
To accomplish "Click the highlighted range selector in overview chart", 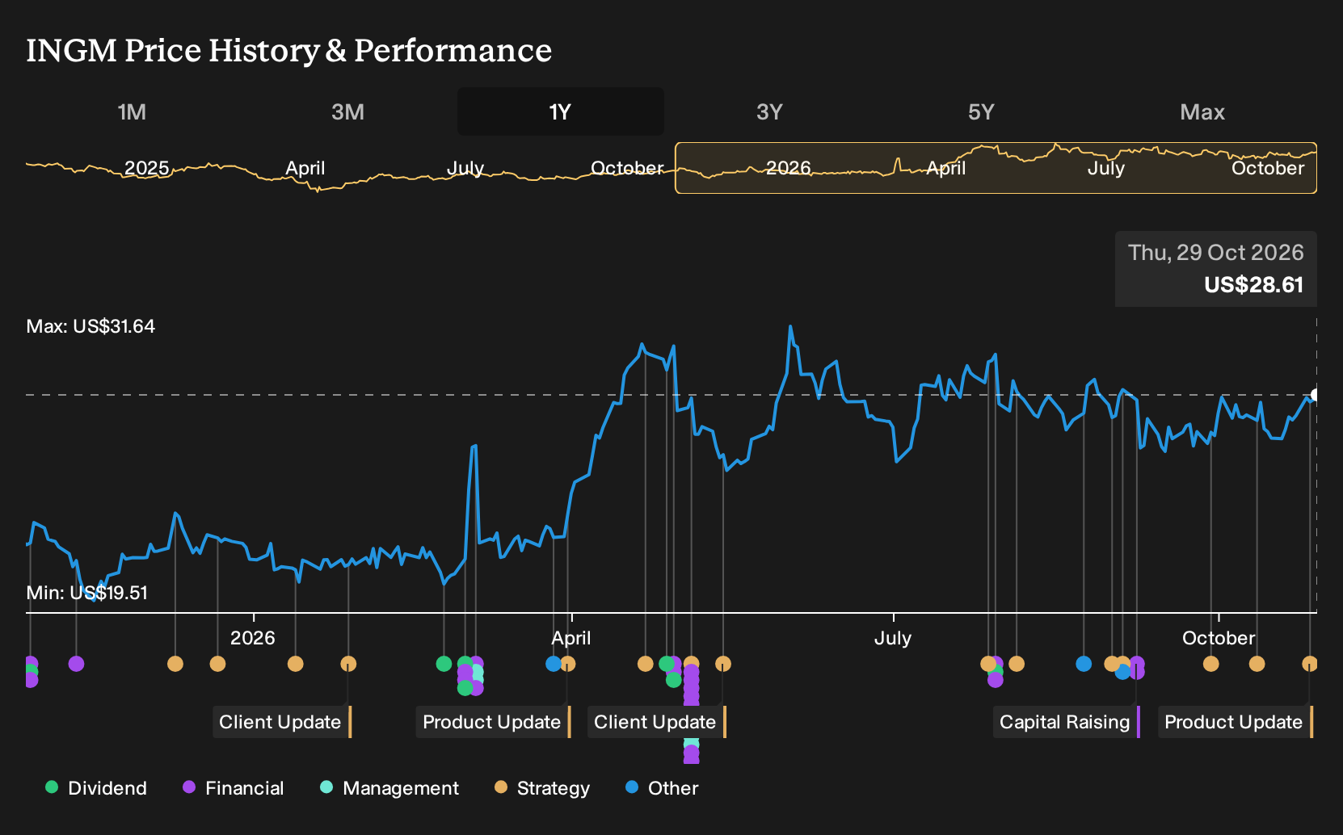I will pyautogui.click(x=996, y=168).
